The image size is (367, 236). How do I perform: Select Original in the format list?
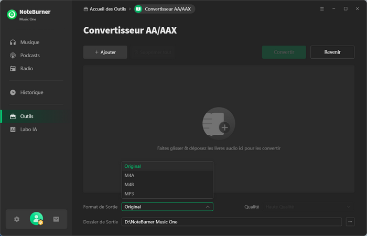point(167,166)
